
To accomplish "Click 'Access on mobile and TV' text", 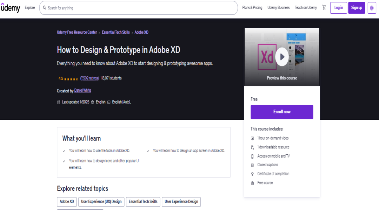I will tap(273, 156).
